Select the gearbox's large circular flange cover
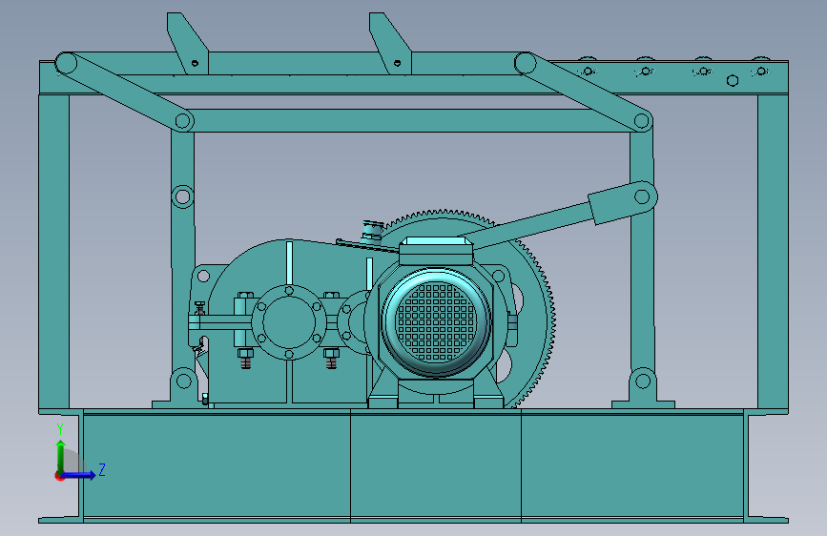827x536 pixels. pyautogui.click(x=288, y=321)
